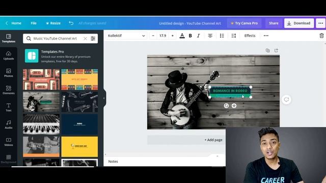Click the move handle below the text box
326x183 pixels.
tap(234, 106)
